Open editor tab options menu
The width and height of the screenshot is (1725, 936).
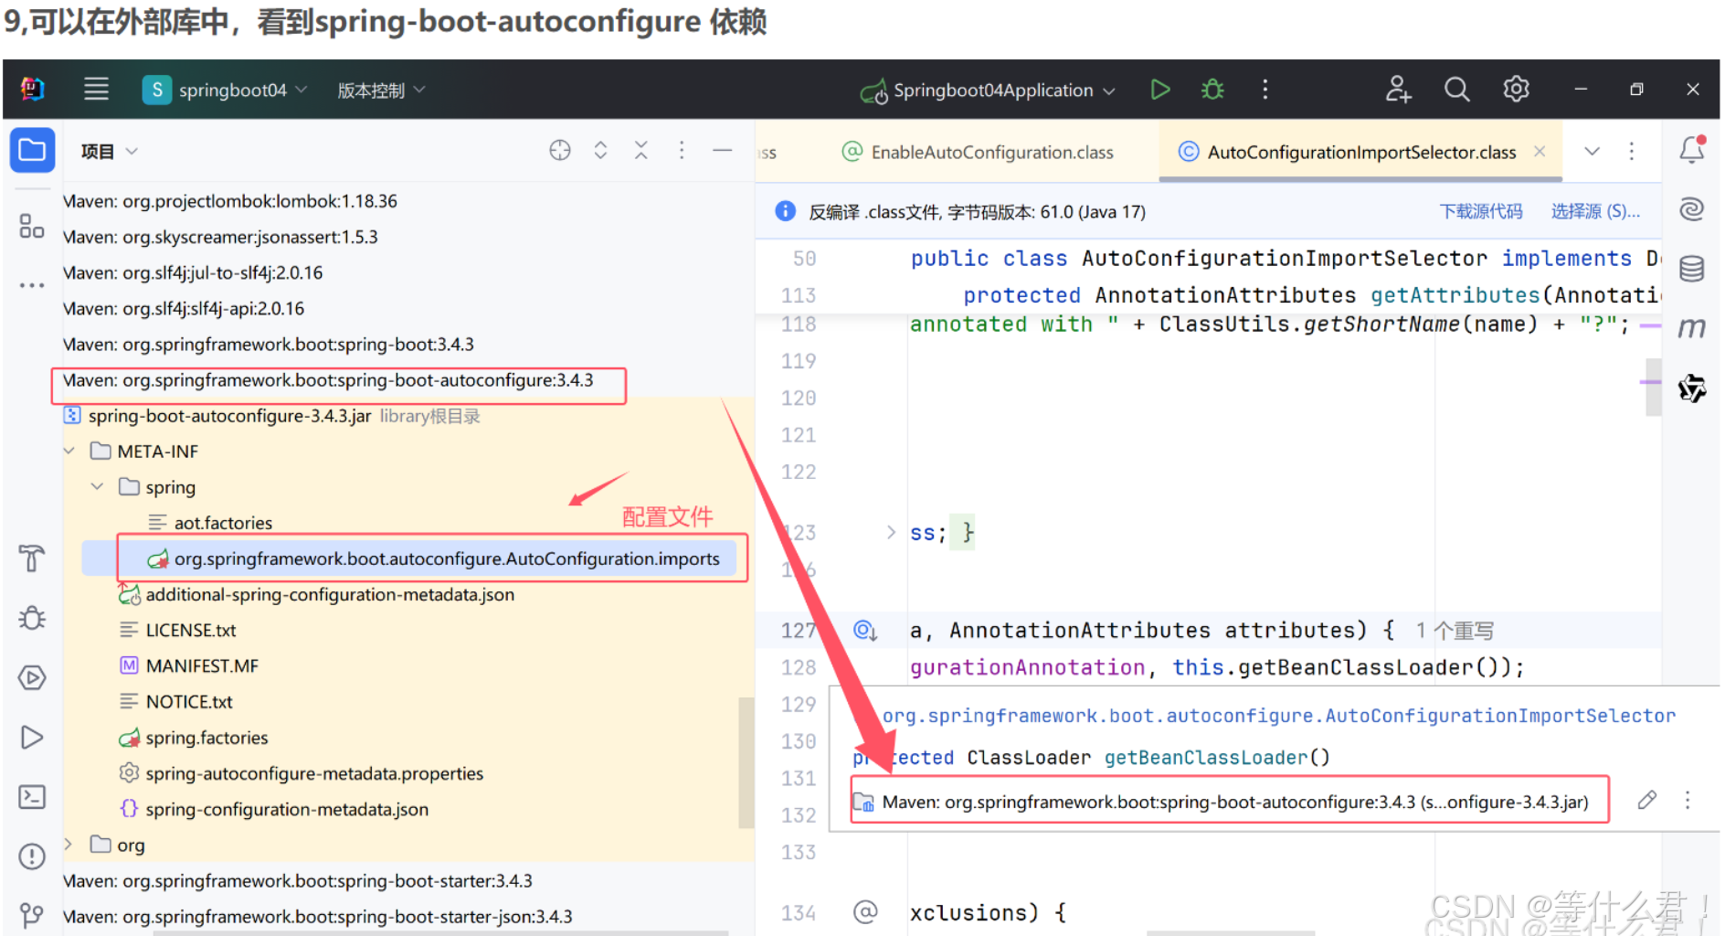1632,152
